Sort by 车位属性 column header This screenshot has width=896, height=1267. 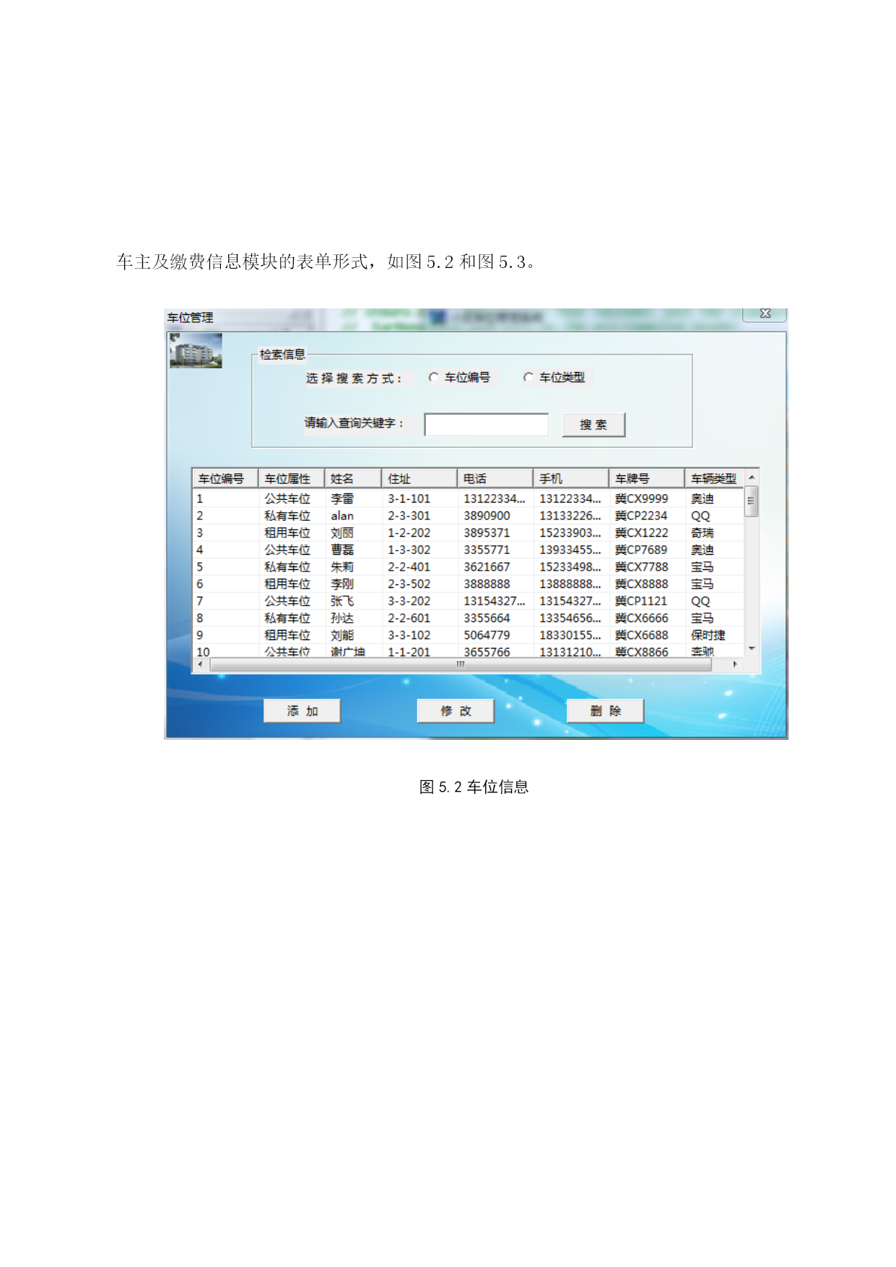pos(291,478)
